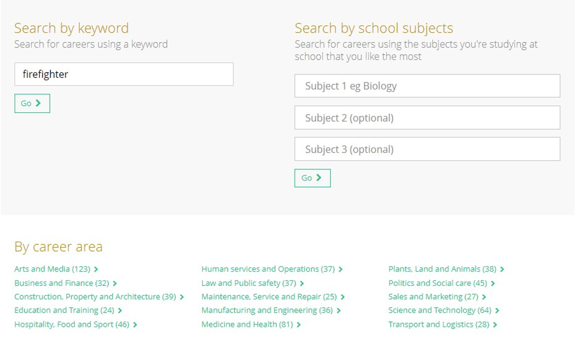Click chevron next to Science and Technology
Viewport: 576px width, 344px height.
tap(497, 311)
